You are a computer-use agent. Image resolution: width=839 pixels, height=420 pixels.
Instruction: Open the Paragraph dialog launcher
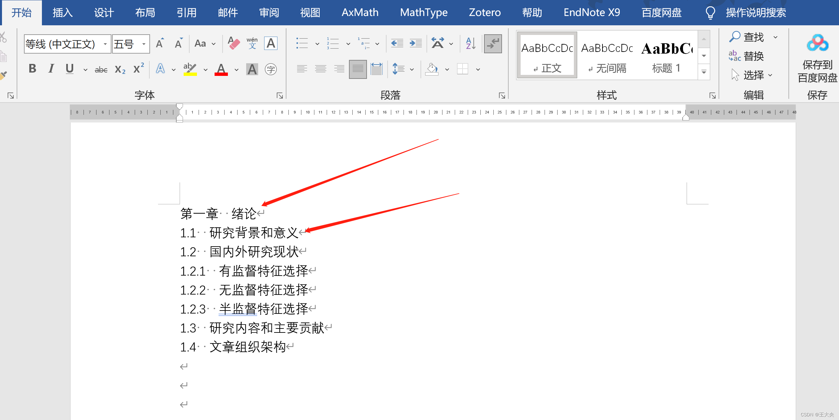502,96
